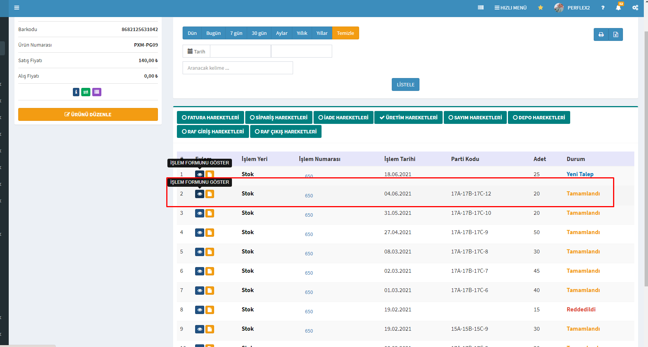Click the favorites star icon
This screenshot has height=347, width=648.
540,8
